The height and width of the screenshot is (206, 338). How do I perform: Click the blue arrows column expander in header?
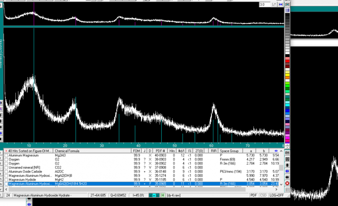tap(276, 151)
